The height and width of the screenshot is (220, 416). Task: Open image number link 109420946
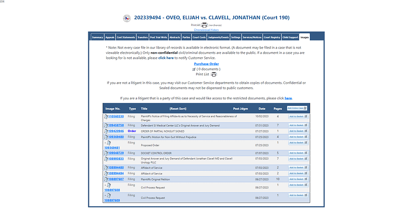pyautogui.click(x=116, y=131)
